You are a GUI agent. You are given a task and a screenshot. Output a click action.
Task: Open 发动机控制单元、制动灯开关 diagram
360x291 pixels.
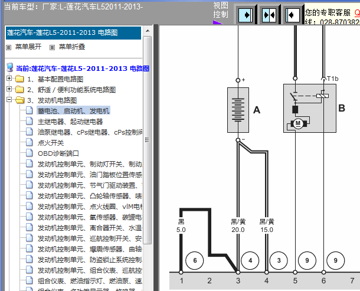point(90,164)
